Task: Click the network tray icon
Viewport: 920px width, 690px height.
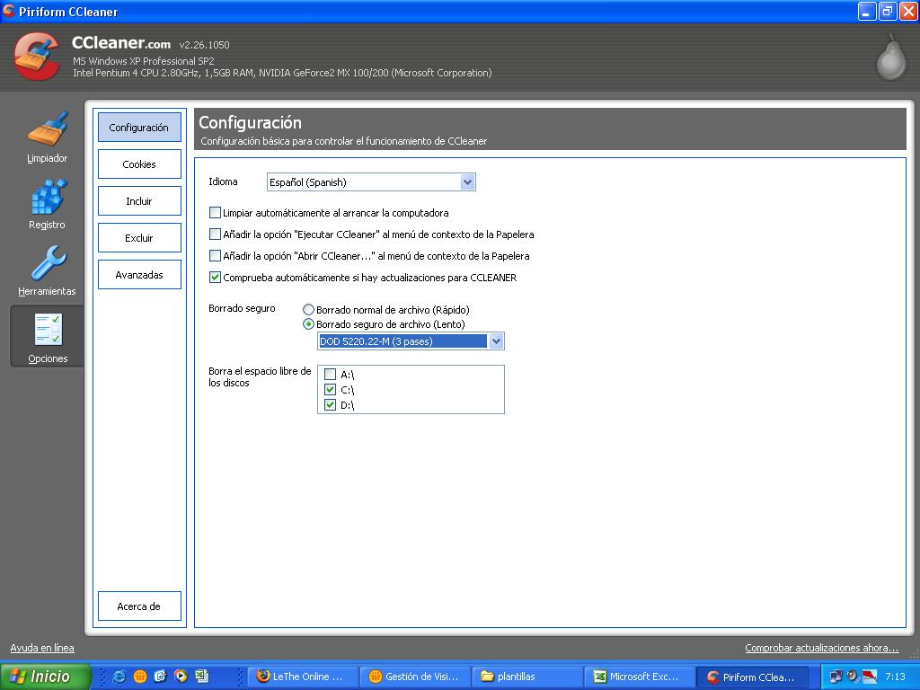Action: [x=836, y=677]
